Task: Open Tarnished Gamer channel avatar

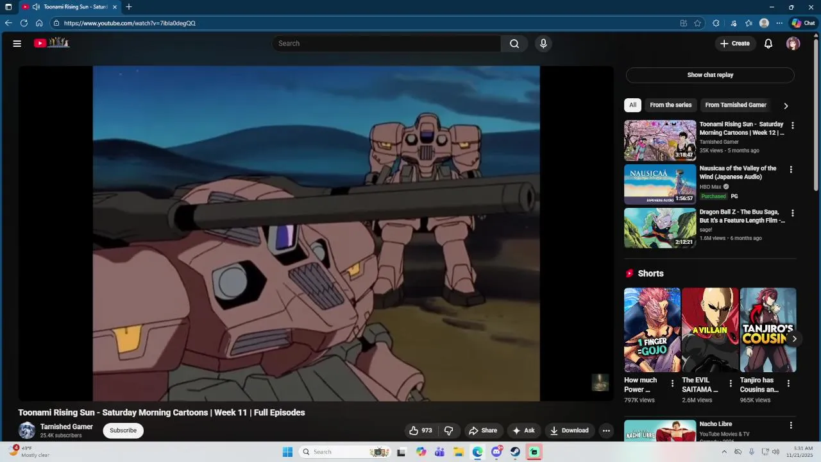Action: pos(27,431)
